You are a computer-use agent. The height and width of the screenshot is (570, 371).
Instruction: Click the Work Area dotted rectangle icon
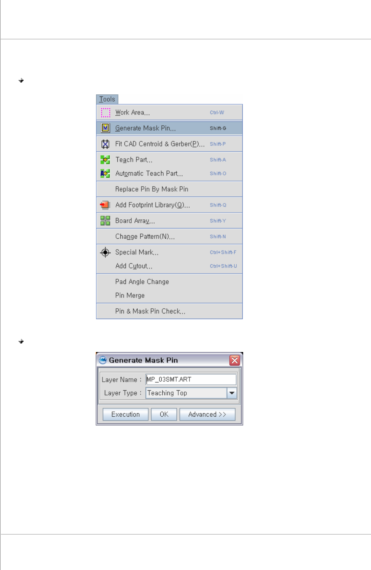point(106,112)
